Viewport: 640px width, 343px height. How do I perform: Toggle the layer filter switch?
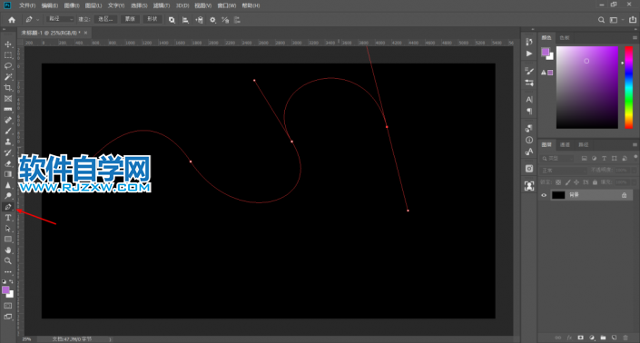click(x=635, y=157)
